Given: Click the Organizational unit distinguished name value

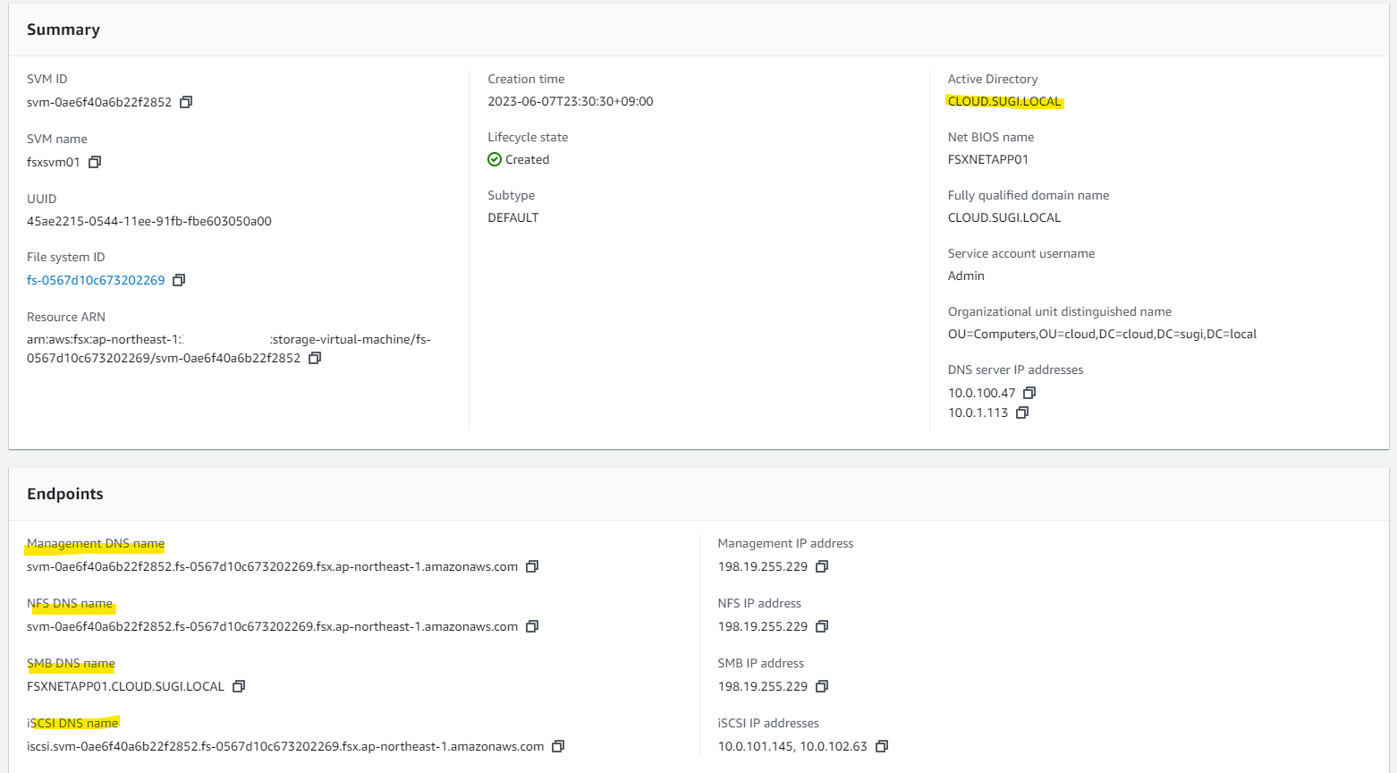Looking at the screenshot, I should point(1102,334).
